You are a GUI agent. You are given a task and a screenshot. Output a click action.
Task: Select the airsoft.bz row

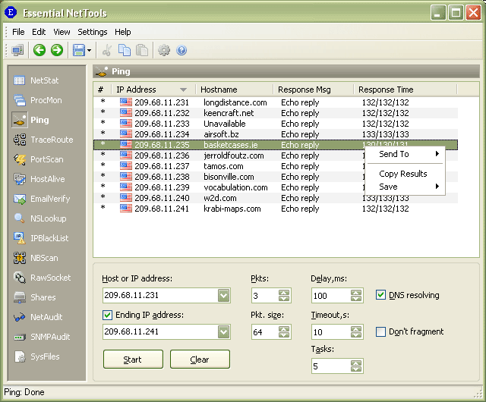pos(276,134)
